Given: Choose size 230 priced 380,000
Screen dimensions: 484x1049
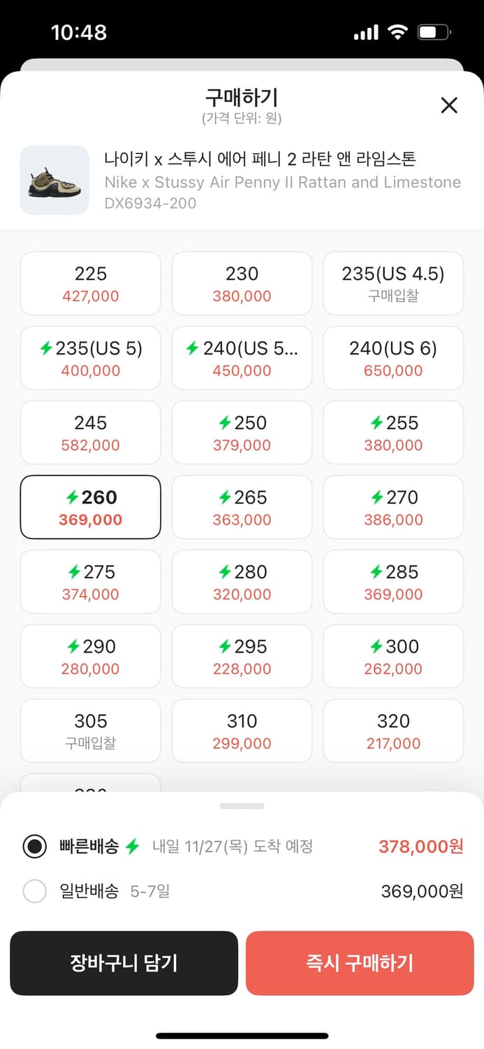Looking at the screenshot, I should (242, 283).
